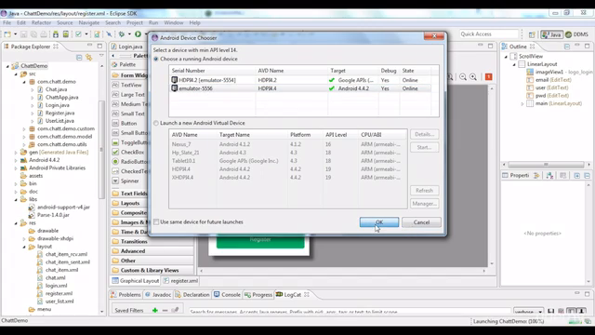The height and width of the screenshot is (335, 595).
Task: Click show advanced properties icon in Properties
Action: click(562, 175)
